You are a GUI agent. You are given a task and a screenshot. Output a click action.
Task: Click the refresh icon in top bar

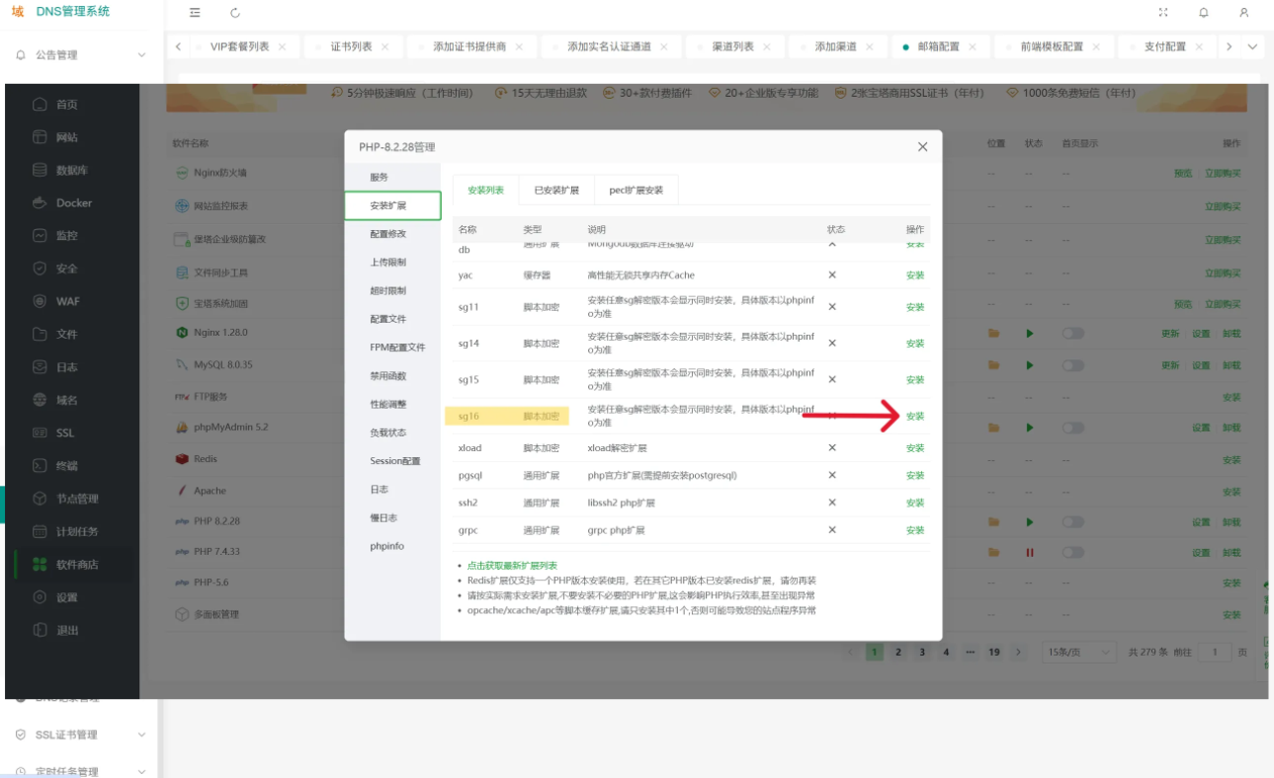(x=234, y=13)
